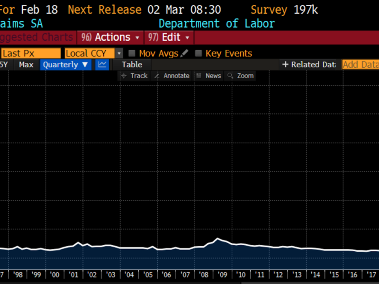
Task: Click the Mov Avgs pencil edit icon
Action: [x=184, y=53]
